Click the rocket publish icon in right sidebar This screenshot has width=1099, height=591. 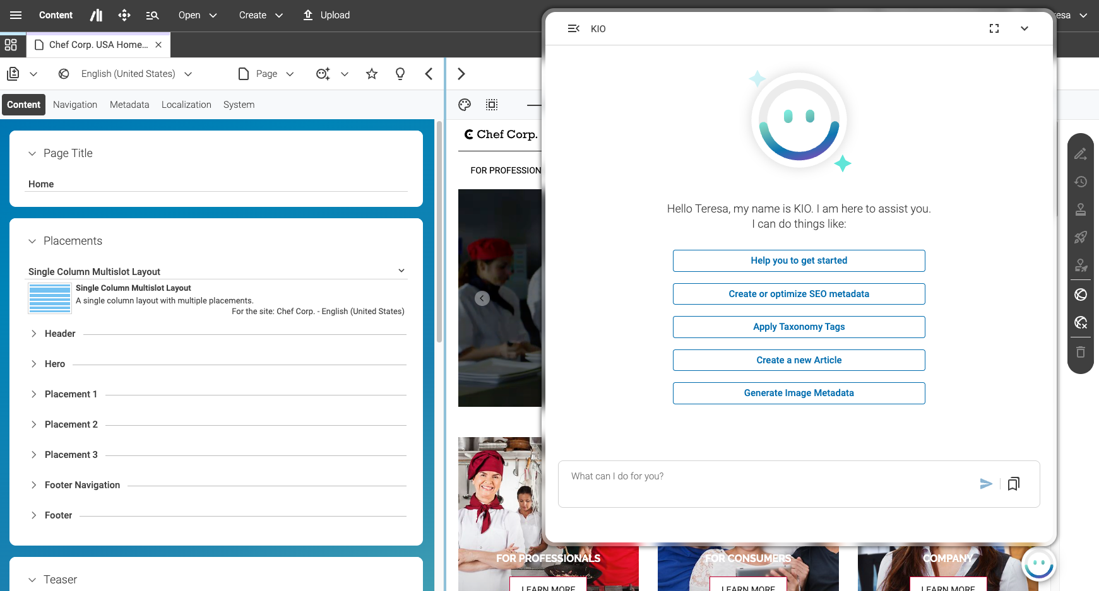1081,237
